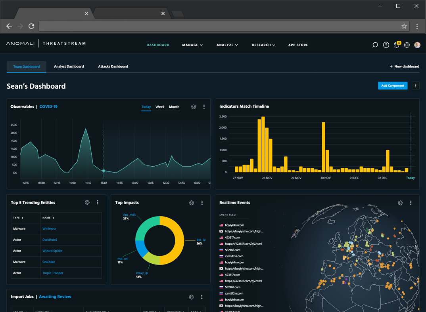
Task: Open Top Impacts kebab menu
Action: click(x=202, y=203)
